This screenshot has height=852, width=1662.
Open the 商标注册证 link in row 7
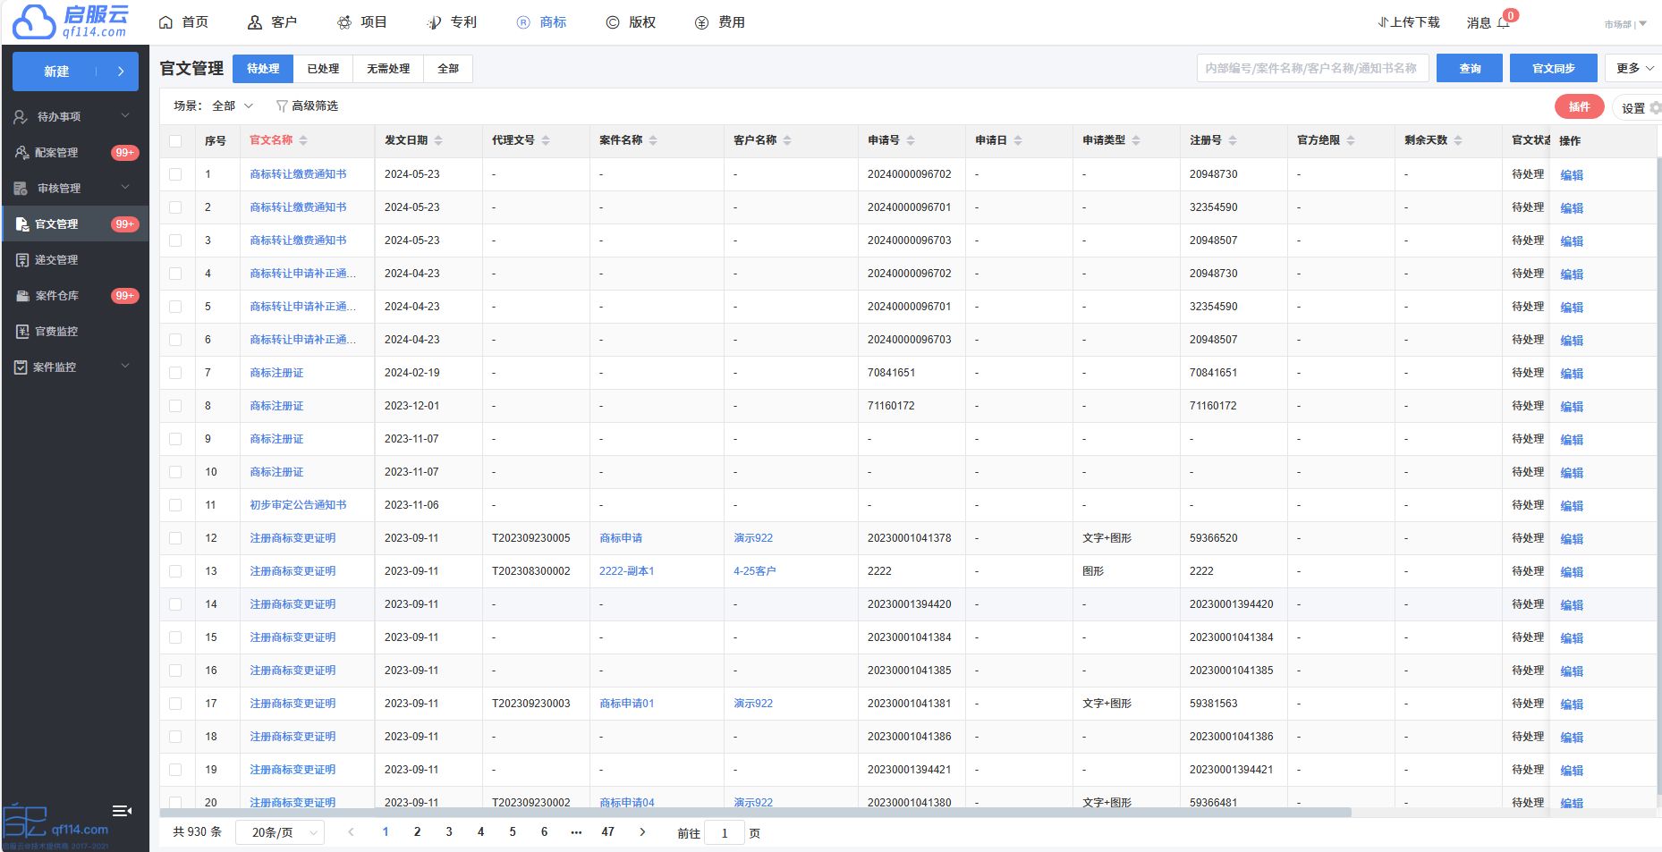(x=276, y=373)
